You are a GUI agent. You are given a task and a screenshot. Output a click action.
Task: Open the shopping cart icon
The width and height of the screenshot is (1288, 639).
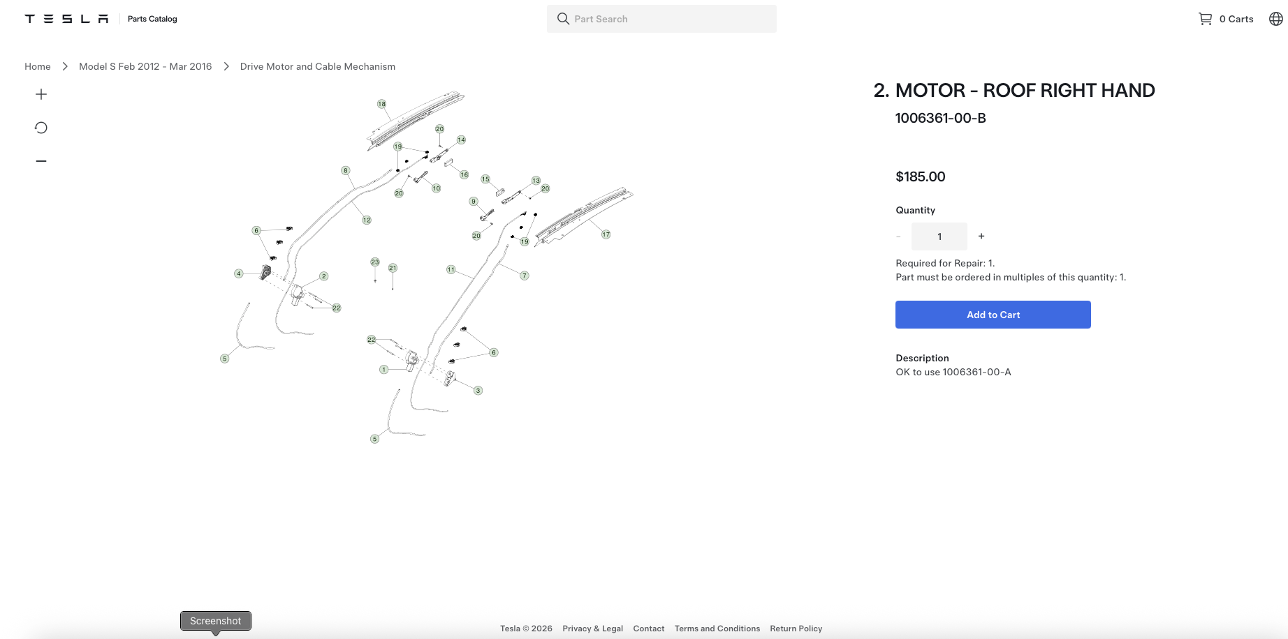pos(1205,19)
